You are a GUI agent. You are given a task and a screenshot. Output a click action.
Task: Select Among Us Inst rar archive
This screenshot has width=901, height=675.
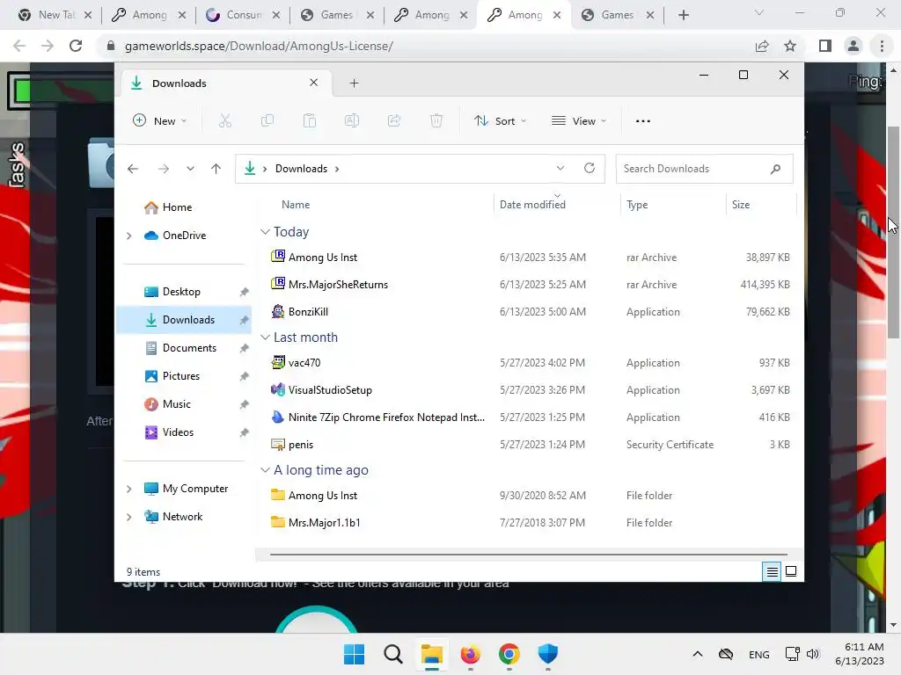coord(529,258)
